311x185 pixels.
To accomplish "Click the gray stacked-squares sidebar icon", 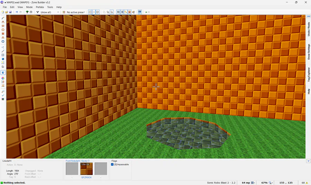I will point(3,67).
